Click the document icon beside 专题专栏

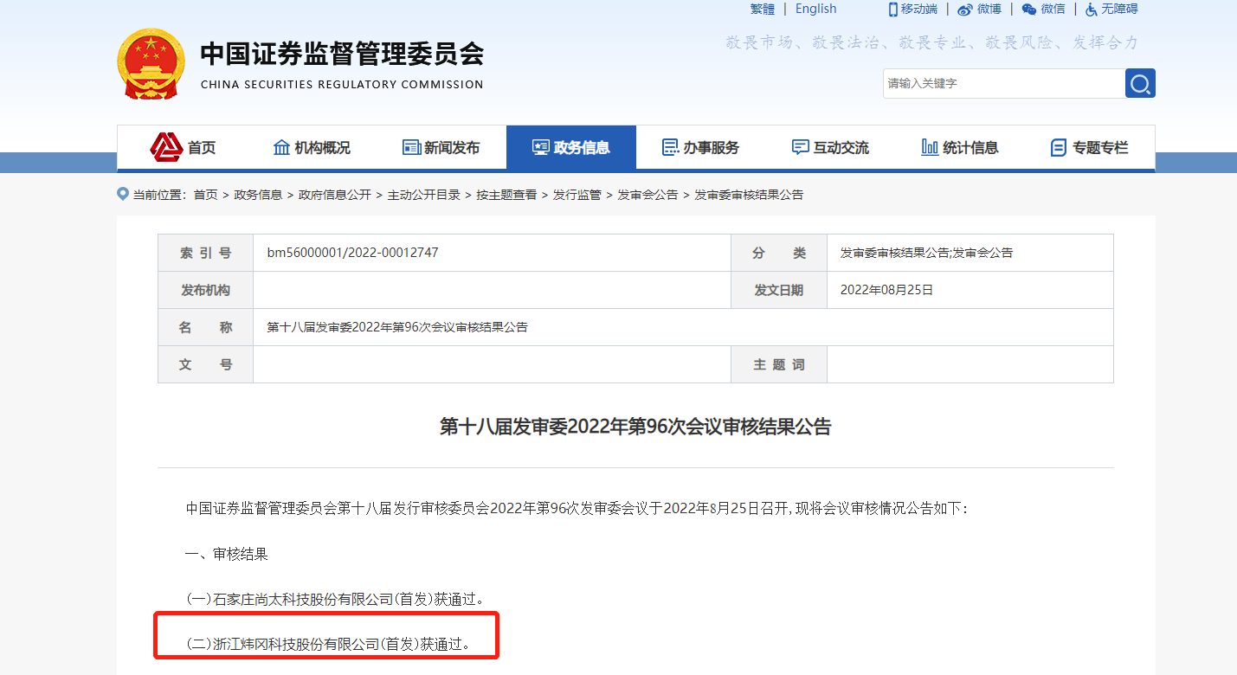click(1058, 147)
